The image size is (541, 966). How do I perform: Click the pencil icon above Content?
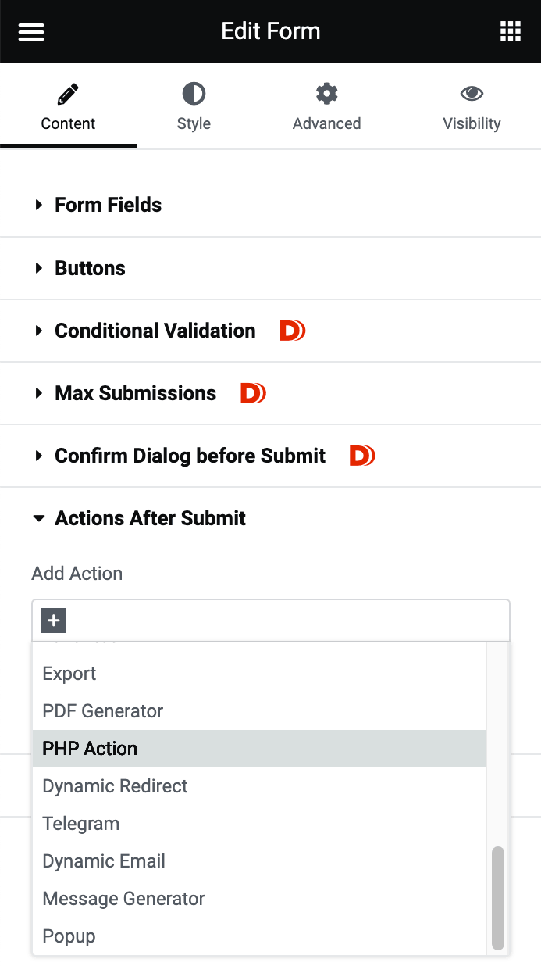(x=68, y=92)
